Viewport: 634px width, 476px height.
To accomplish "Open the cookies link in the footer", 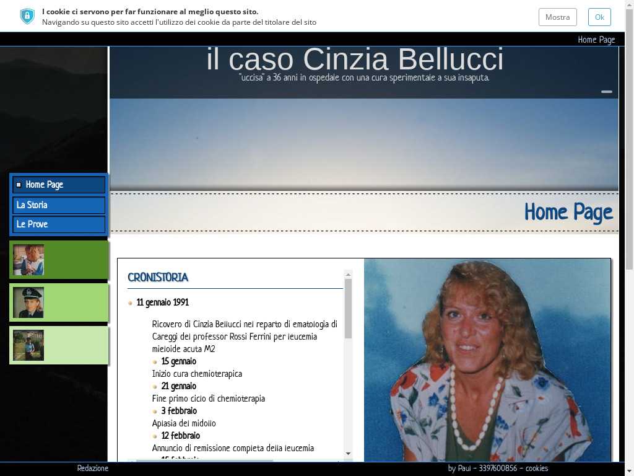I will [536, 469].
